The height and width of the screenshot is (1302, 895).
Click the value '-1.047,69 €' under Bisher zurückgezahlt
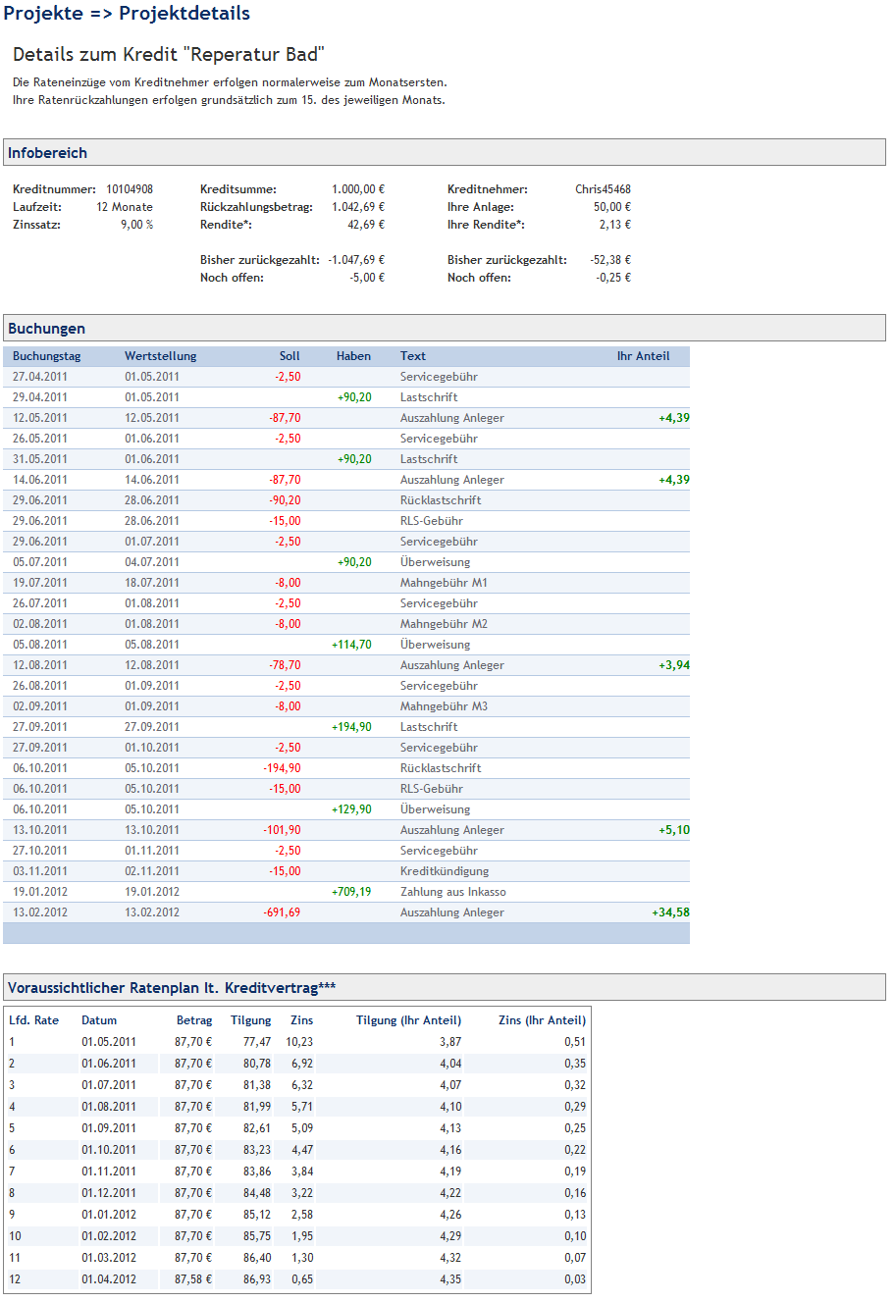tap(356, 260)
